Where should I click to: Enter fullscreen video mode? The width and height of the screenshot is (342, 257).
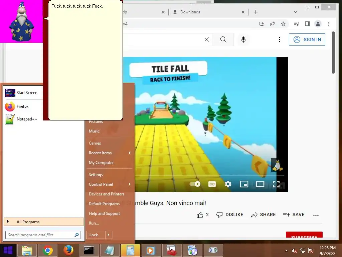[x=276, y=184]
